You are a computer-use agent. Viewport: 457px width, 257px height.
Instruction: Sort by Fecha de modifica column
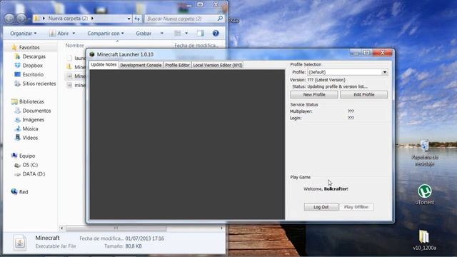(196, 46)
